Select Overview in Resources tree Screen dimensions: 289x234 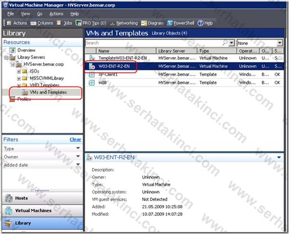pyautogui.click(x=26, y=50)
